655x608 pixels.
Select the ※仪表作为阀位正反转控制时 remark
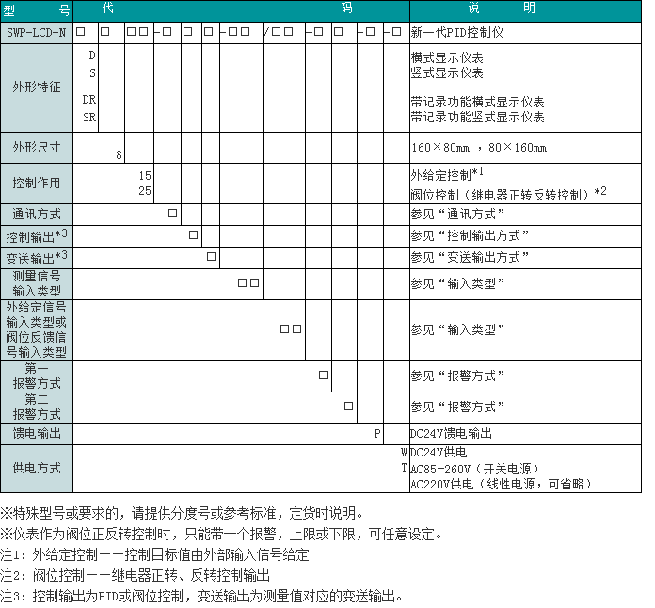pos(221,534)
